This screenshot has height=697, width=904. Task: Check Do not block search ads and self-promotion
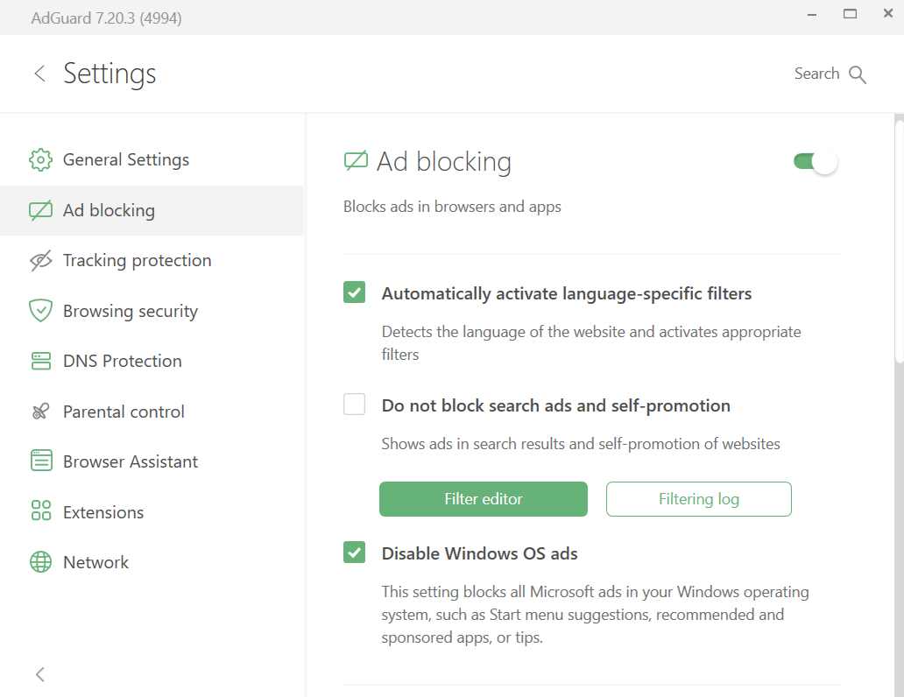354,405
